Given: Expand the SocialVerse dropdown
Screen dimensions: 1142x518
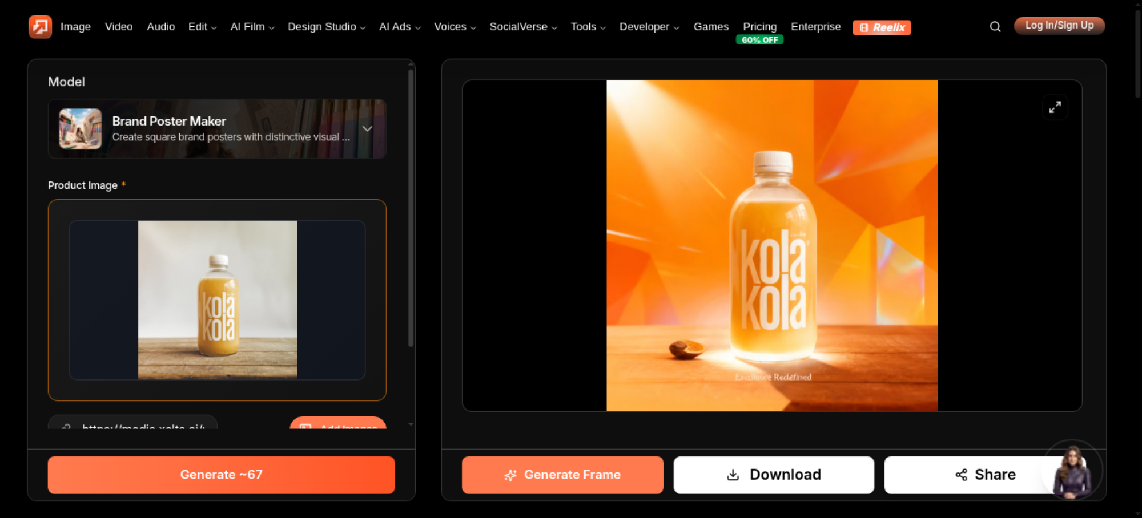Looking at the screenshot, I should tap(523, 27).
